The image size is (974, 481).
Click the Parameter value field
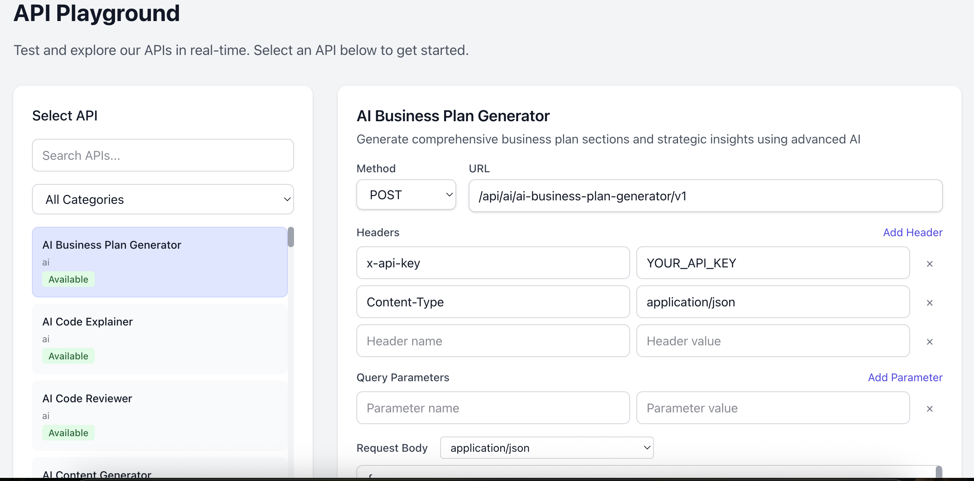point(772,408)
